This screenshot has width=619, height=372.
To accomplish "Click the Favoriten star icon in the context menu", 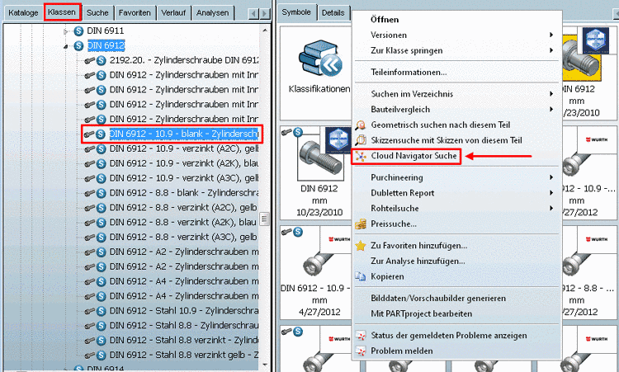I will pyautogui.click(x=361, y=246).
